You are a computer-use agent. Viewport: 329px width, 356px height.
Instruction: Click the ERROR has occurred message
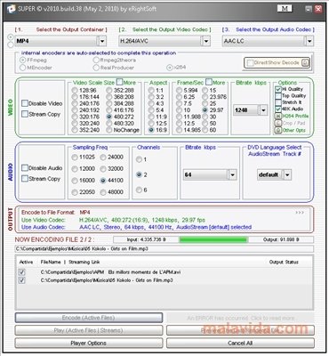tap(240, 318)
